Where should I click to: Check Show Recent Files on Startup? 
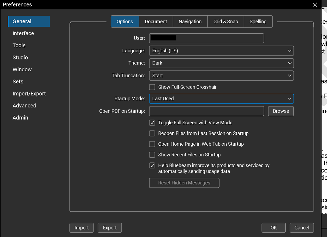[x=152, y=155]
